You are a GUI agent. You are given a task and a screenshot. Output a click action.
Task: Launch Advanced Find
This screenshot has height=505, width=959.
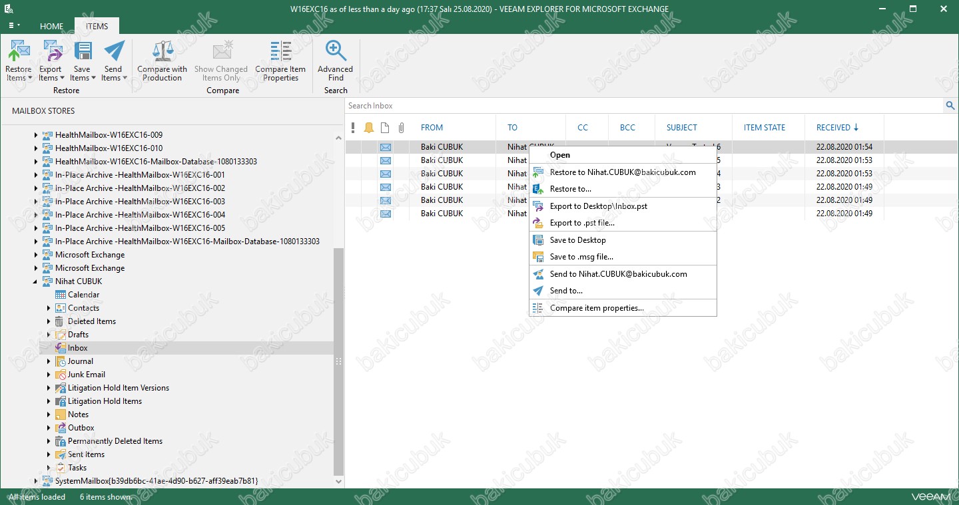335,61
